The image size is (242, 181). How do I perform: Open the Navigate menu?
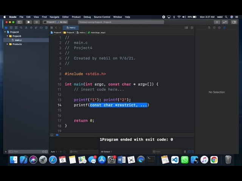click(x=54, y=17)
